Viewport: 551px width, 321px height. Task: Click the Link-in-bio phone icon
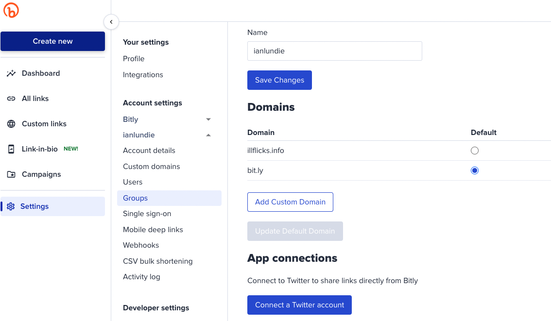[x=11, y=149]
